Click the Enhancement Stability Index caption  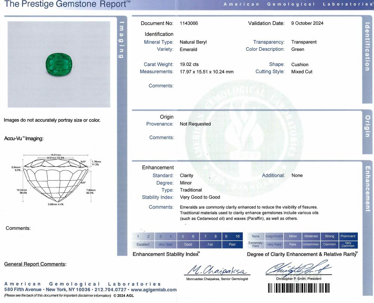click(x=166, y=254)
